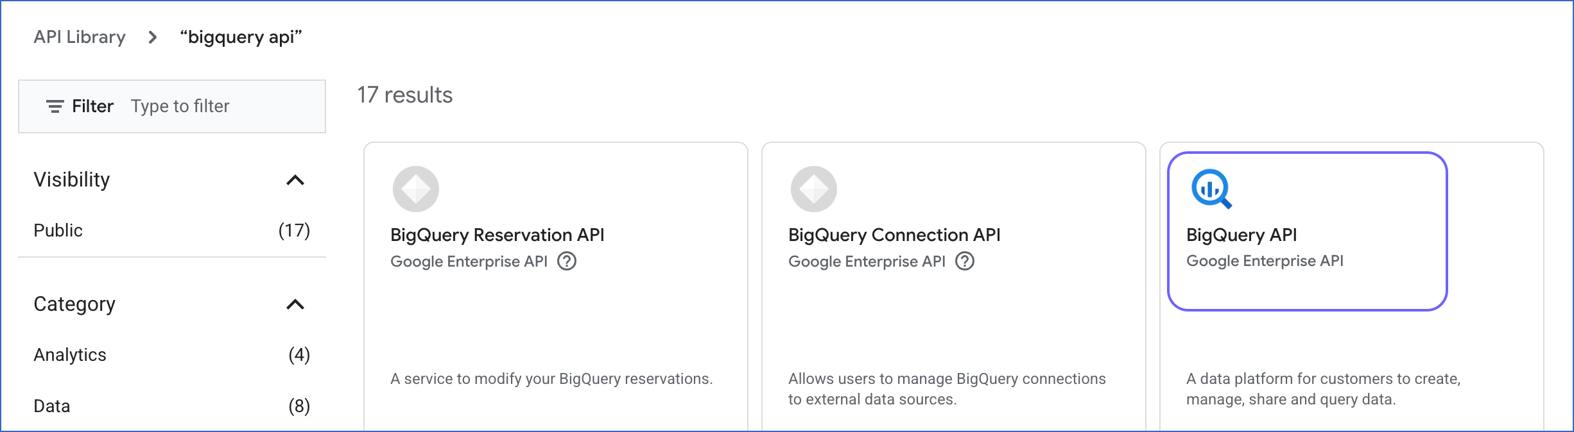1574x432 pixels.
Task: Open help icon beside BigQuery Reservation's Enterprise label
Action: pyautogui.click(x=567, y=262)
